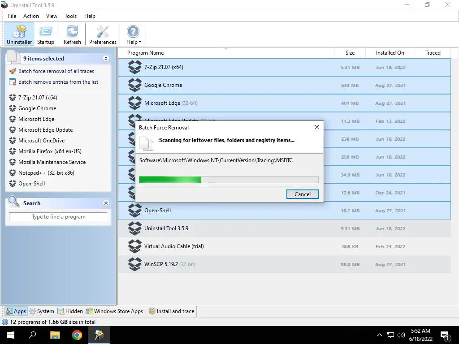Click the WinSCP 5.19.2 package icon

click(134, 264)
